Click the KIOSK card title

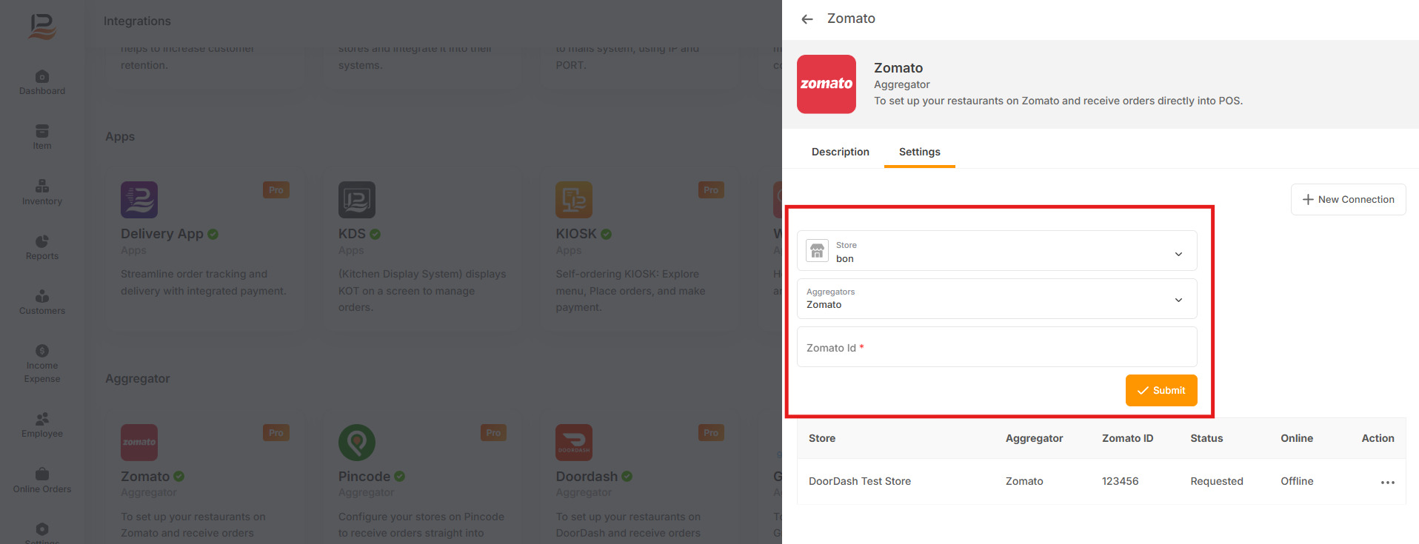[x=576, y=234]
